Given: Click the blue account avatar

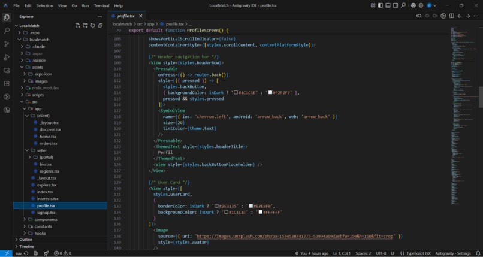Looking at the screenshot, I should (430, 5).
